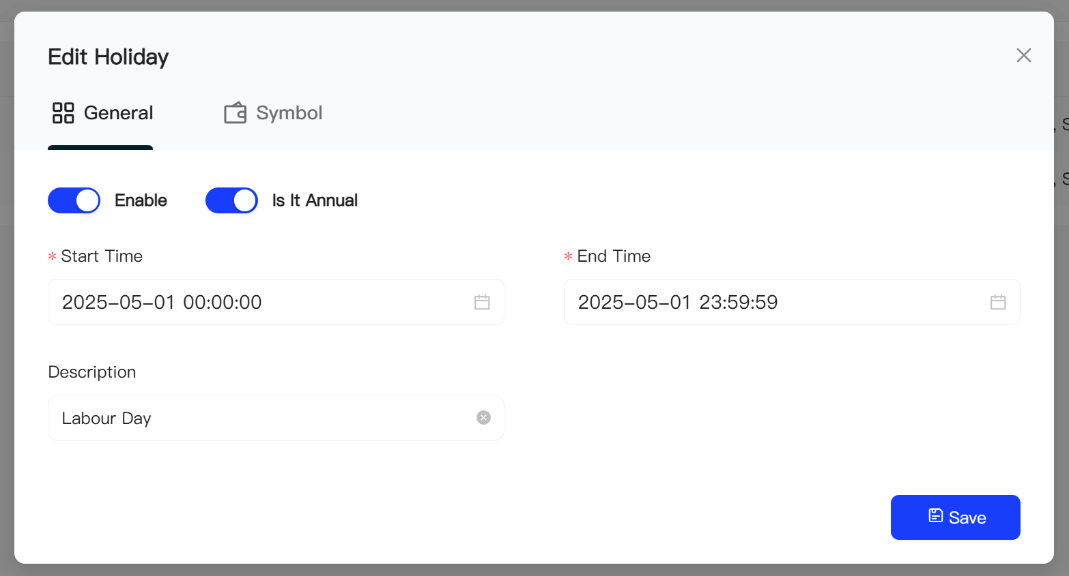The width and height of the screenshot is (1069, 576).
Task: Save the holiday changes
Action: point(955,517)
